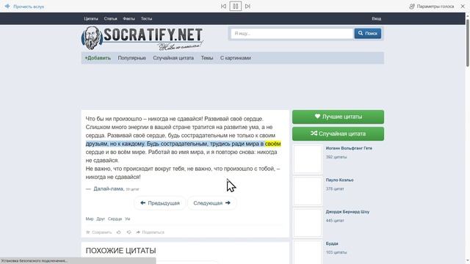Open Пауло Коэльо author link
The width and height of the screenshot is (470, 264).
[x=339, y=180]
